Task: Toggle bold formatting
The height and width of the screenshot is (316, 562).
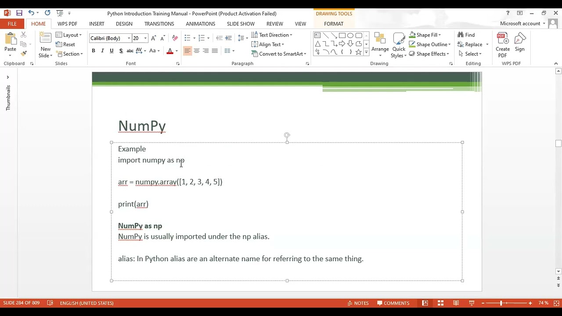Action: tap(93, 51)
